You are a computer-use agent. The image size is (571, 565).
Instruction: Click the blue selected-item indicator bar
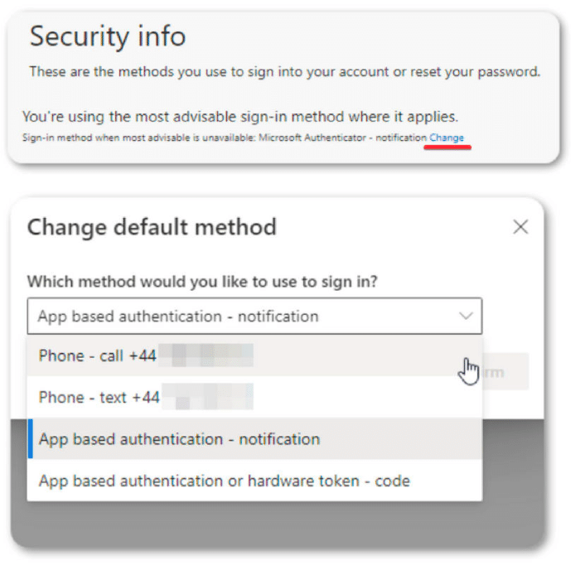[x=30, y=439]
